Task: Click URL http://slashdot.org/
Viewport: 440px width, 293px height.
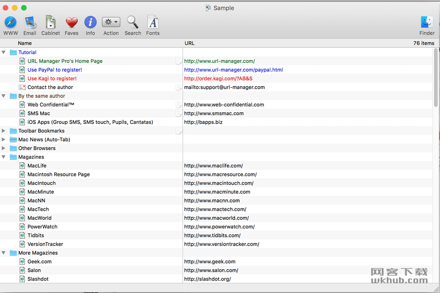Action: pos(207,279)
